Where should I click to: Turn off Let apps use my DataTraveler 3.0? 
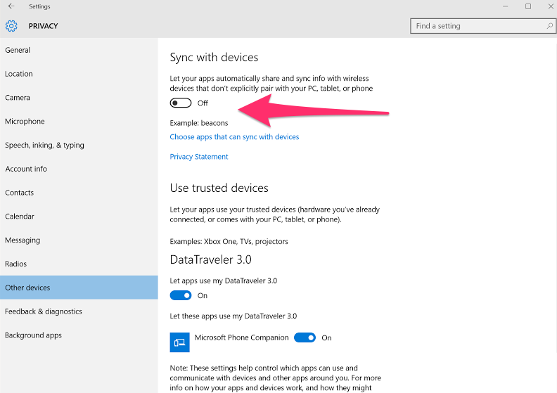point(181,295)
